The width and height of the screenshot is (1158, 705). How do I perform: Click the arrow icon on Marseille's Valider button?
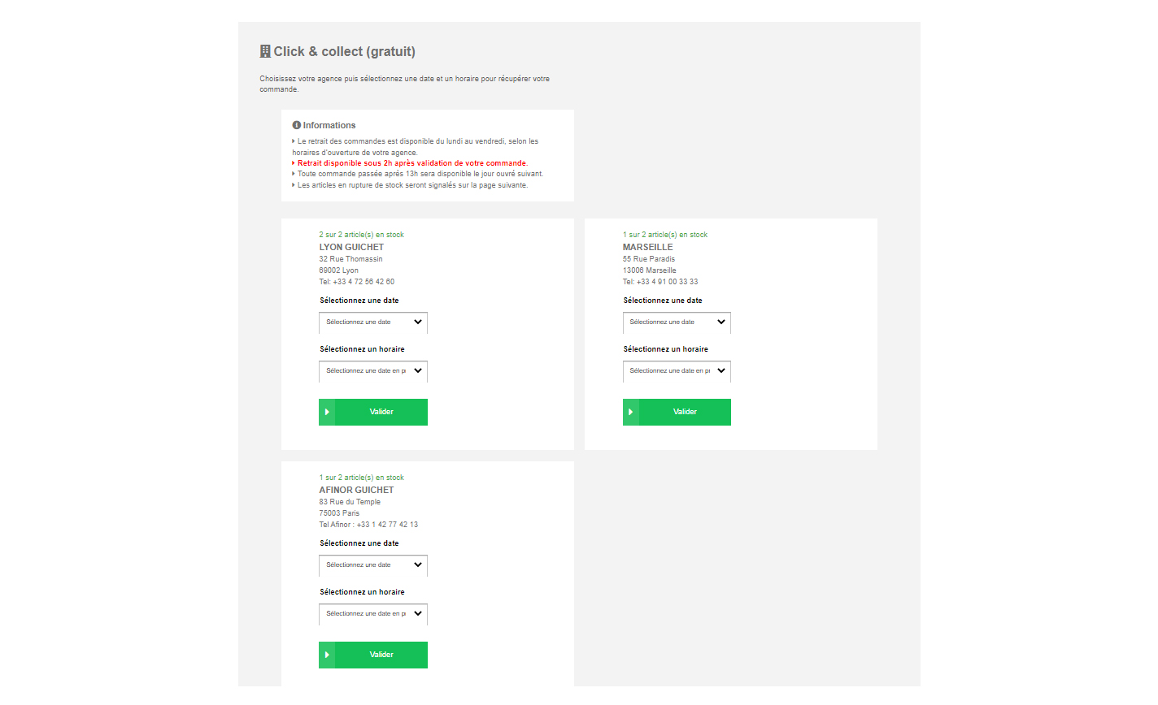pos(631,412)
